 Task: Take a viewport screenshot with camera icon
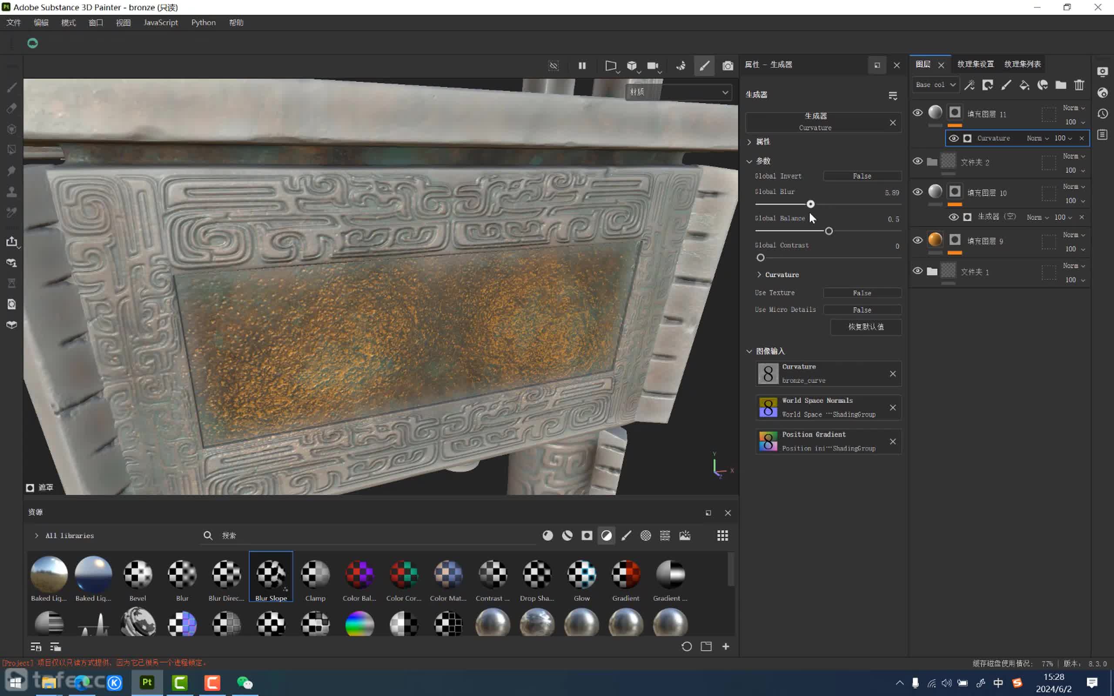tap(728, 66)
